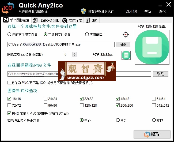This screenshot has height=142, width=174.
Task: Click the crosshair window picker icon
Action: click(126, 35)
